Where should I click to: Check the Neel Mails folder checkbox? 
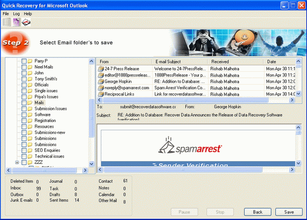pos(24,67)
